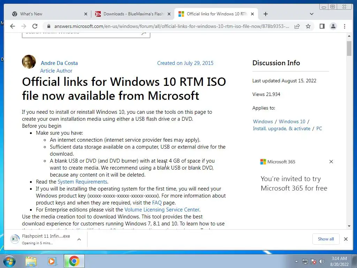
Task: Expand the tab search chevron
Action: (x=312, y=14)
